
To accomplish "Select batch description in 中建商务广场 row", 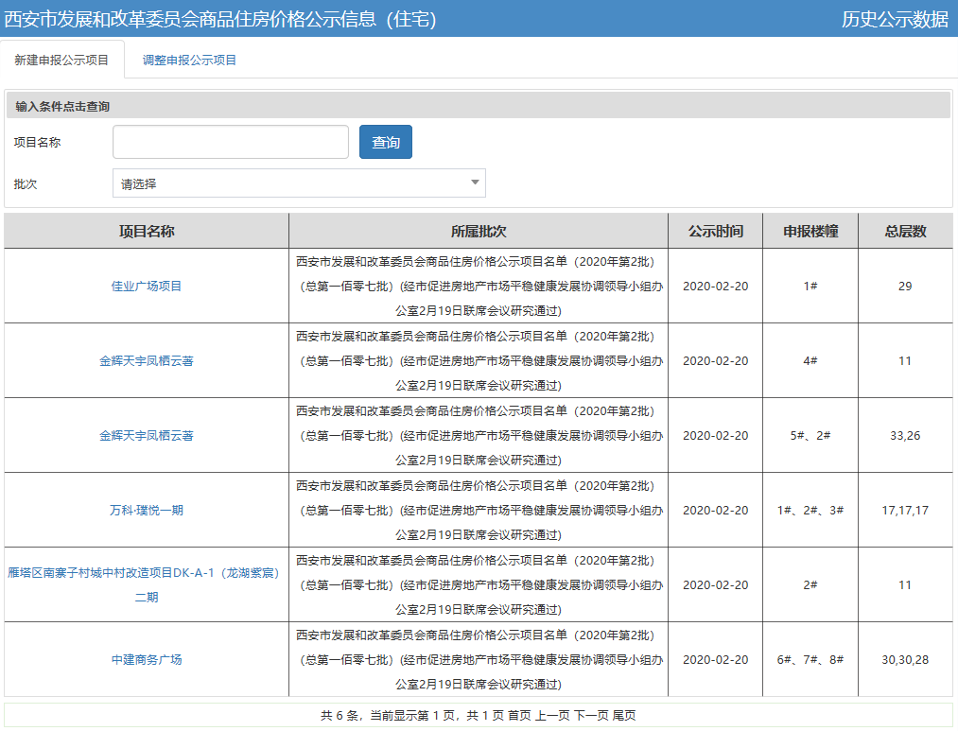I will [x=479, y=659].
